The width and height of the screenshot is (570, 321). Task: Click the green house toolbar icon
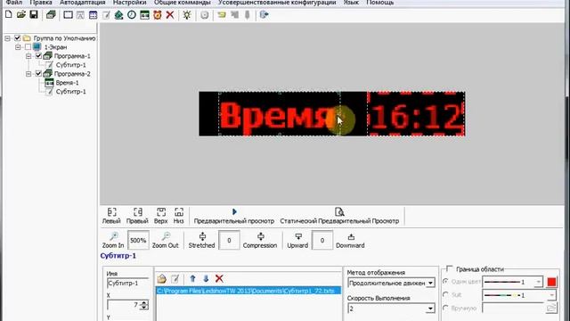[118, 15]
